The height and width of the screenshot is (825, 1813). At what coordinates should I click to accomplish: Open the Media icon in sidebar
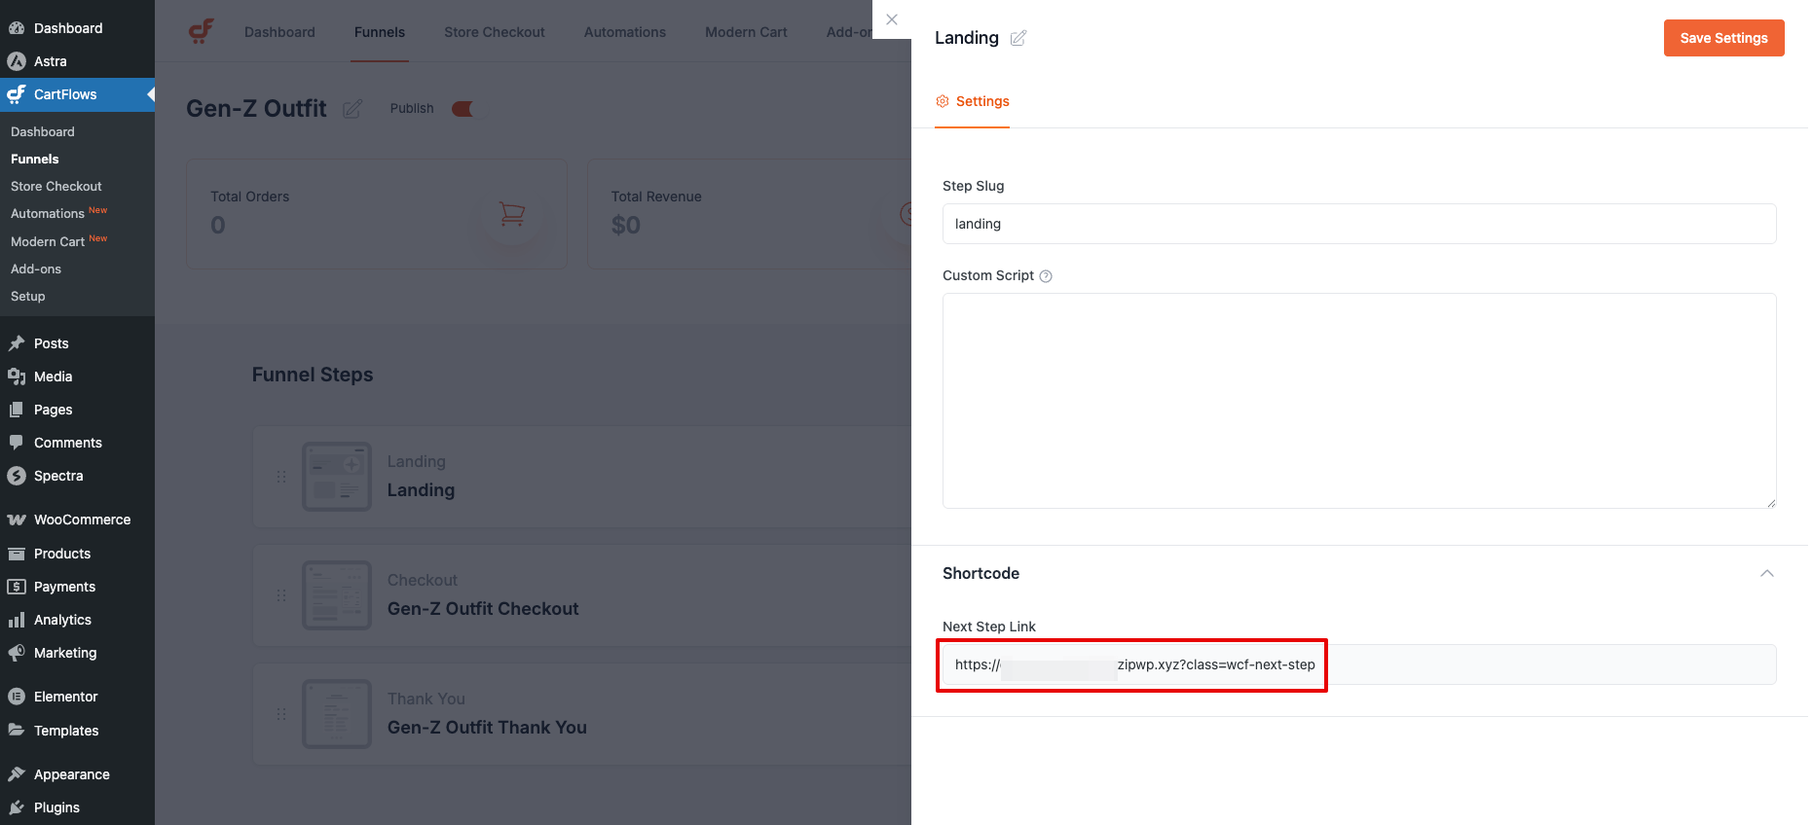pos(17,377)
